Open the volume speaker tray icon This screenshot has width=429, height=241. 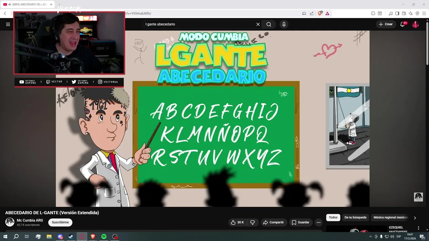click(392, 237)
